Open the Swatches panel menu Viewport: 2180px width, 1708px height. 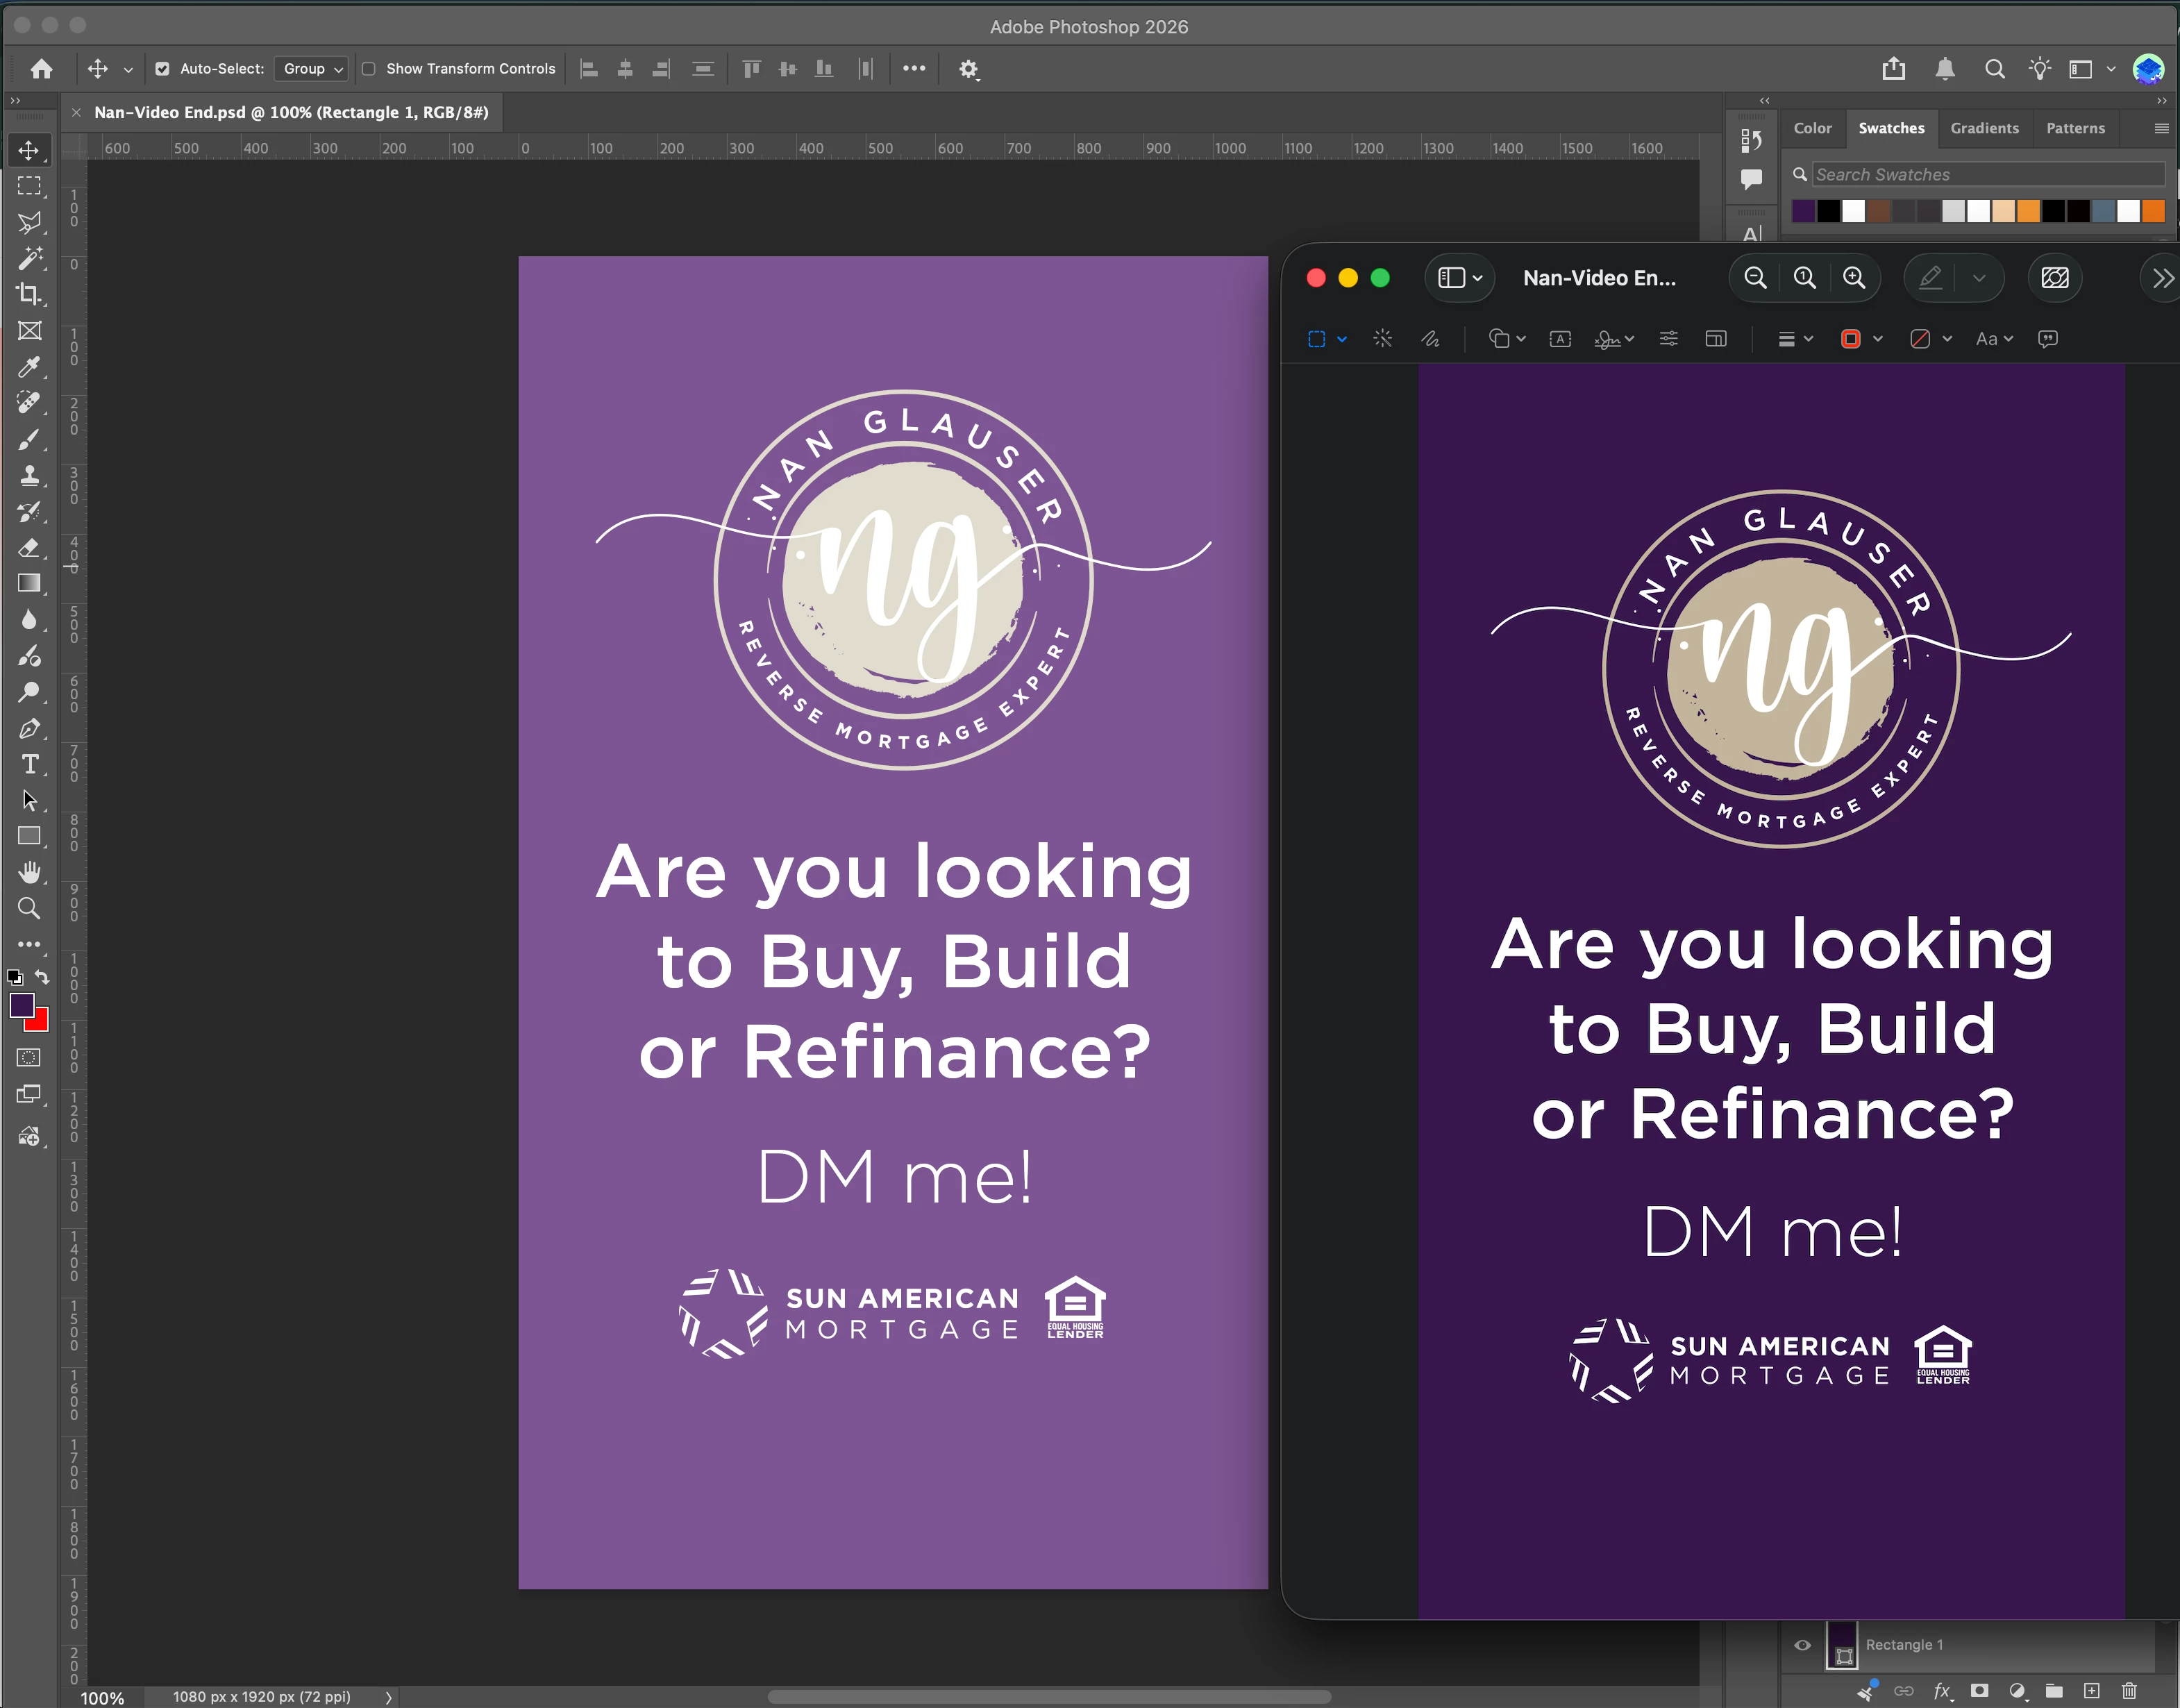[2161, 128]
